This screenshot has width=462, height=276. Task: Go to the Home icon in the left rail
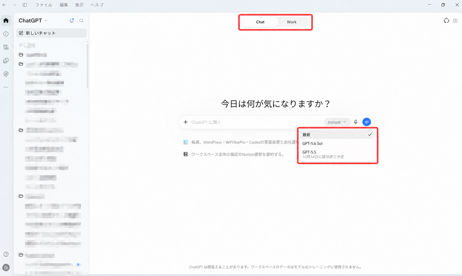pos(6,20)
